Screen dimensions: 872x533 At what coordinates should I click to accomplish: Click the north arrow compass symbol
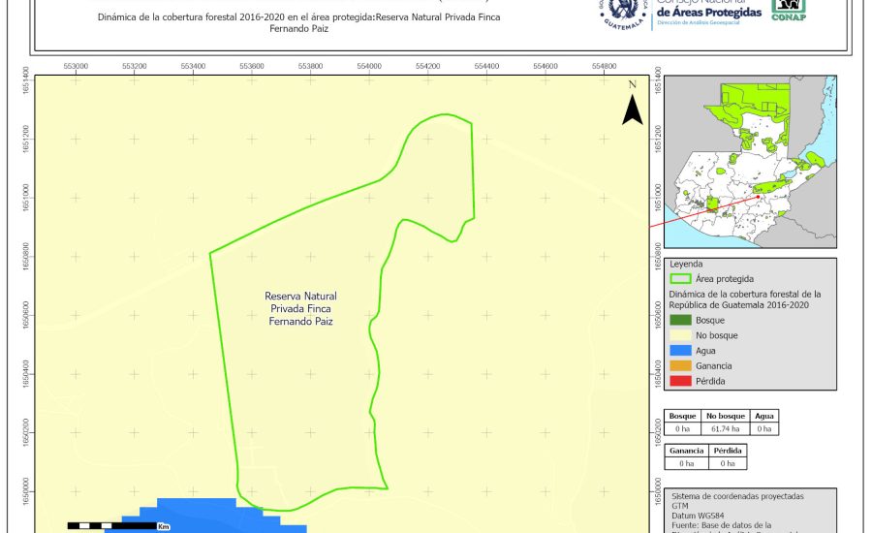633,107
